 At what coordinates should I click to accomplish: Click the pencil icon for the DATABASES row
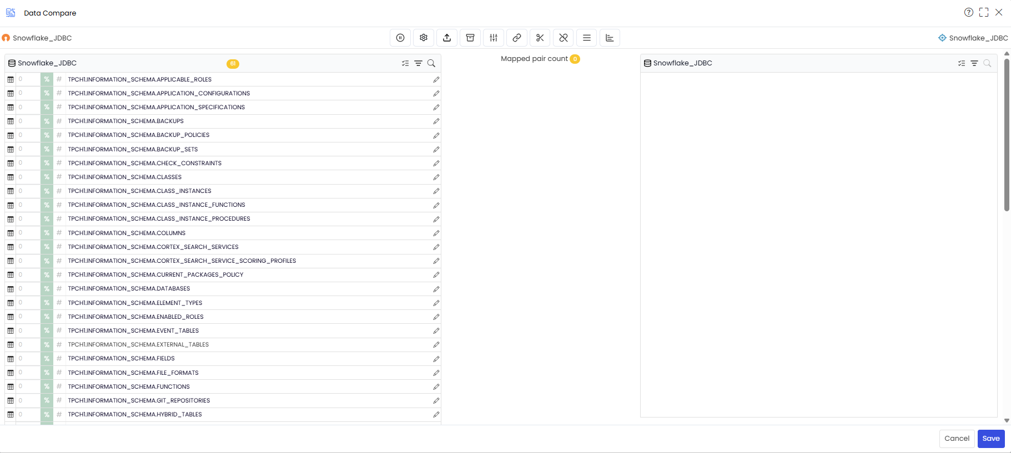click(x=436, y=289)
